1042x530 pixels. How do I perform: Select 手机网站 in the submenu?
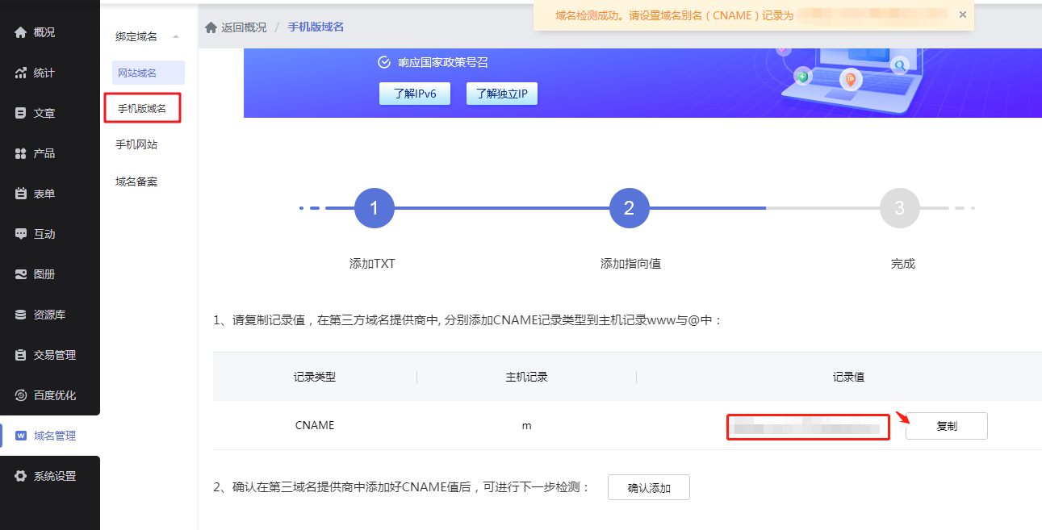tap(136, 144)
